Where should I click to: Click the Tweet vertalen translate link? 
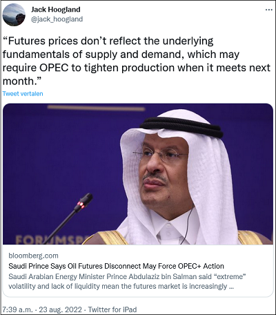point(23,94)
